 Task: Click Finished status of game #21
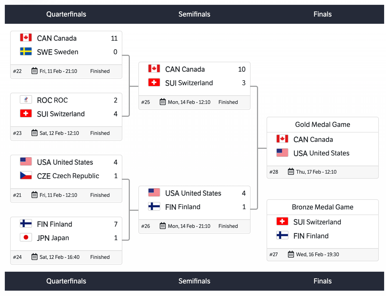(x=100, y=195)
